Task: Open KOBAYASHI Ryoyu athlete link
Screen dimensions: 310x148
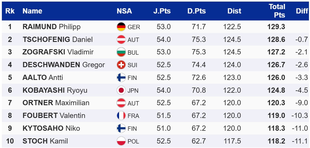Action: pos(55,90)
